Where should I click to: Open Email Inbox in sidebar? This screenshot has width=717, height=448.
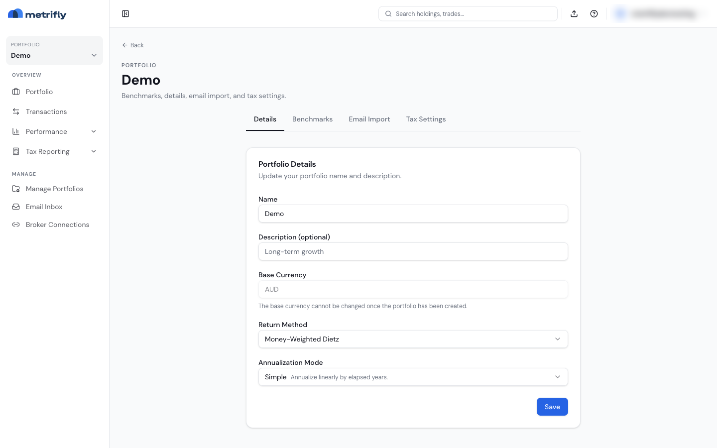[x=54, y=207]
